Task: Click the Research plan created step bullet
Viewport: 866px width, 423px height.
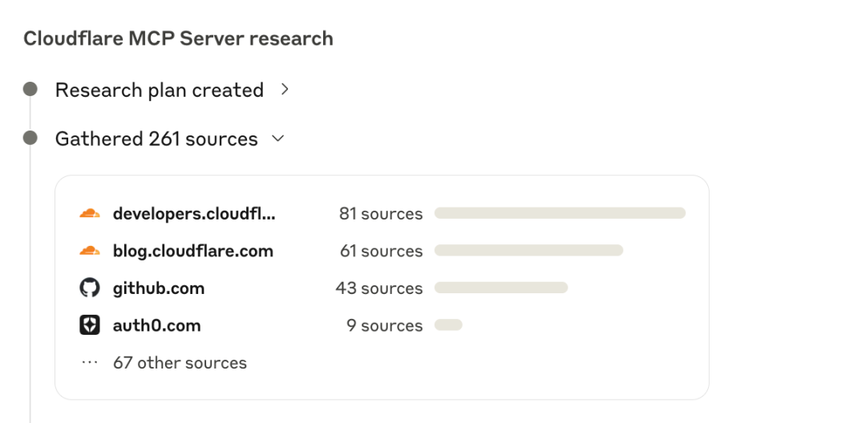Action: tap(30, 90)
